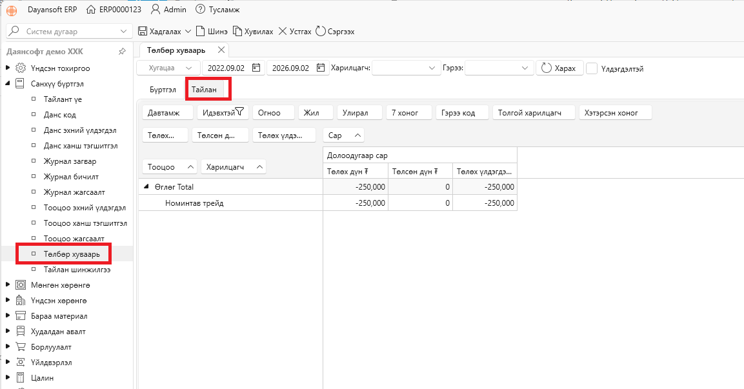Click the Мөнгөн хөрөнгө safe icon
This screenshot has width=744, height=389.
coord(21,285)
